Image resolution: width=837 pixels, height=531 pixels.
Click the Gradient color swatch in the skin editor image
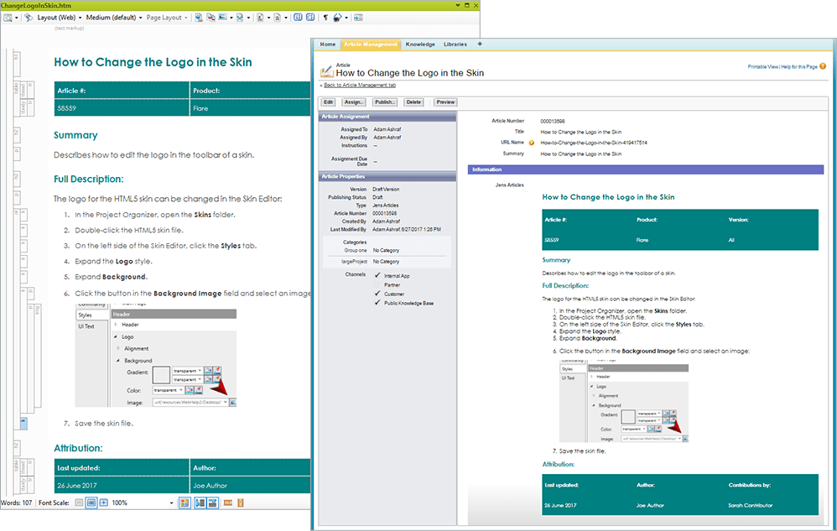point(162,374)
